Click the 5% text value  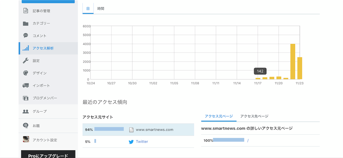pos(88,142)
